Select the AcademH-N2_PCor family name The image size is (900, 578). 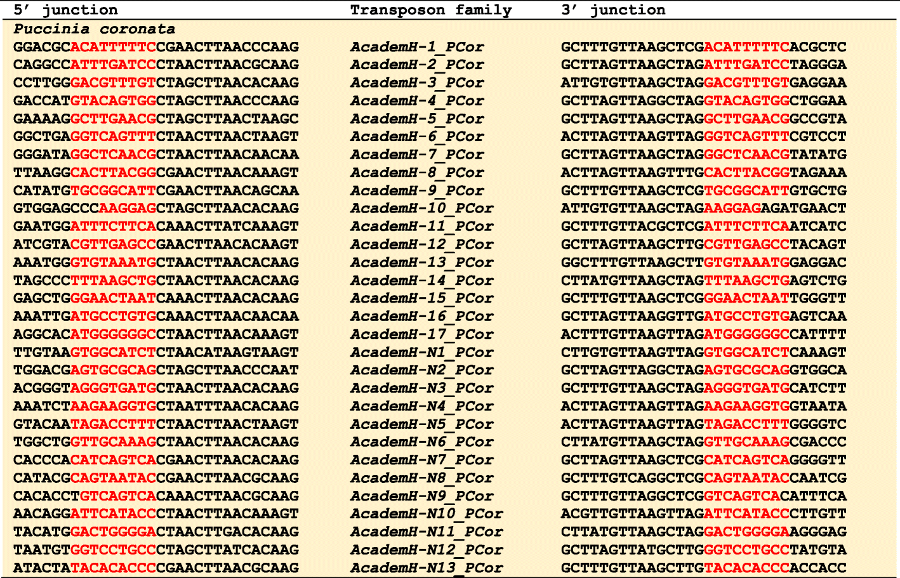[422, 370]
